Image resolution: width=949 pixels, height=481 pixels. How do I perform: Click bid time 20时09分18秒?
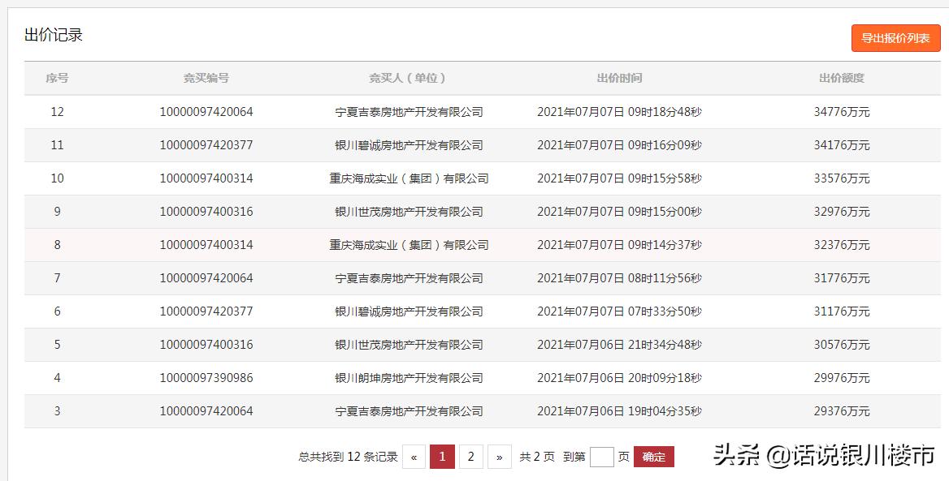pos(665,378)
